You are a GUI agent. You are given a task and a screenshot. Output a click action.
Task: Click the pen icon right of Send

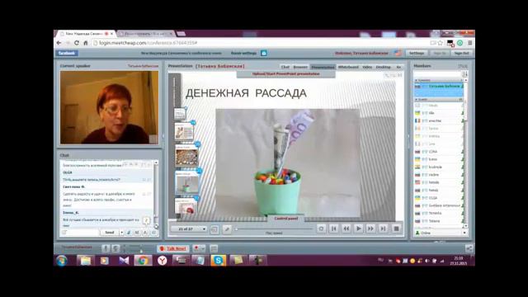point(129,233)
